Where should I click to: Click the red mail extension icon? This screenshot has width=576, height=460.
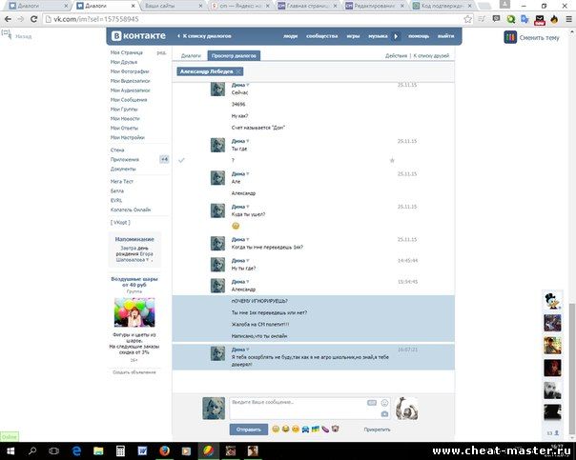tap(539, 20)
